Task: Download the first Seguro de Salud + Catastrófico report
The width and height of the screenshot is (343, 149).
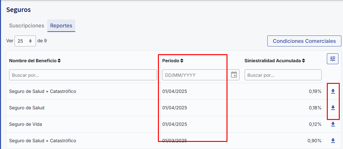Action: tap(333, 91)
